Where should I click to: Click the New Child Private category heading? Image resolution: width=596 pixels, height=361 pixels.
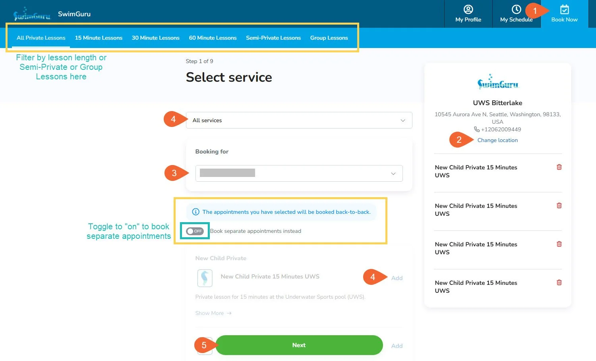coord(221,258)
